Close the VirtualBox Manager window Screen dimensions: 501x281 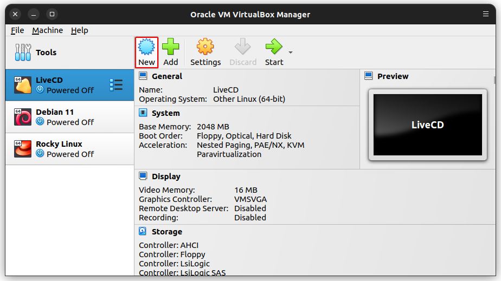click(15, 14)
